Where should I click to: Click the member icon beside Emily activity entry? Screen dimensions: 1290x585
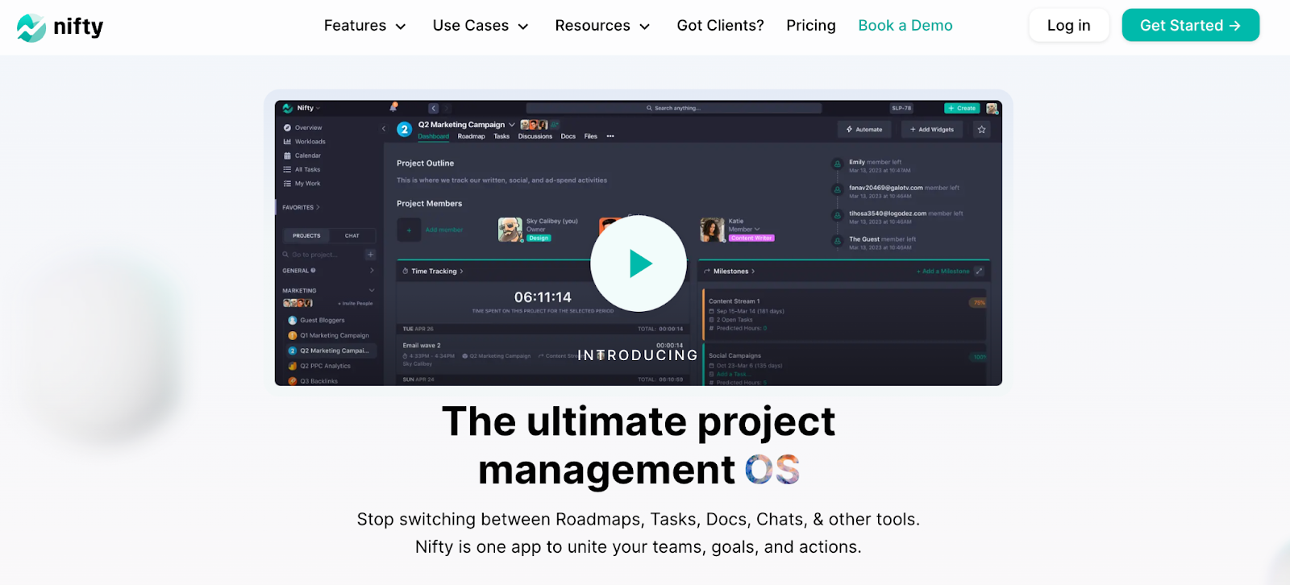[837, 164]
